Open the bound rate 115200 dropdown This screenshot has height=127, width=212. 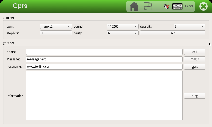point(123,26)
